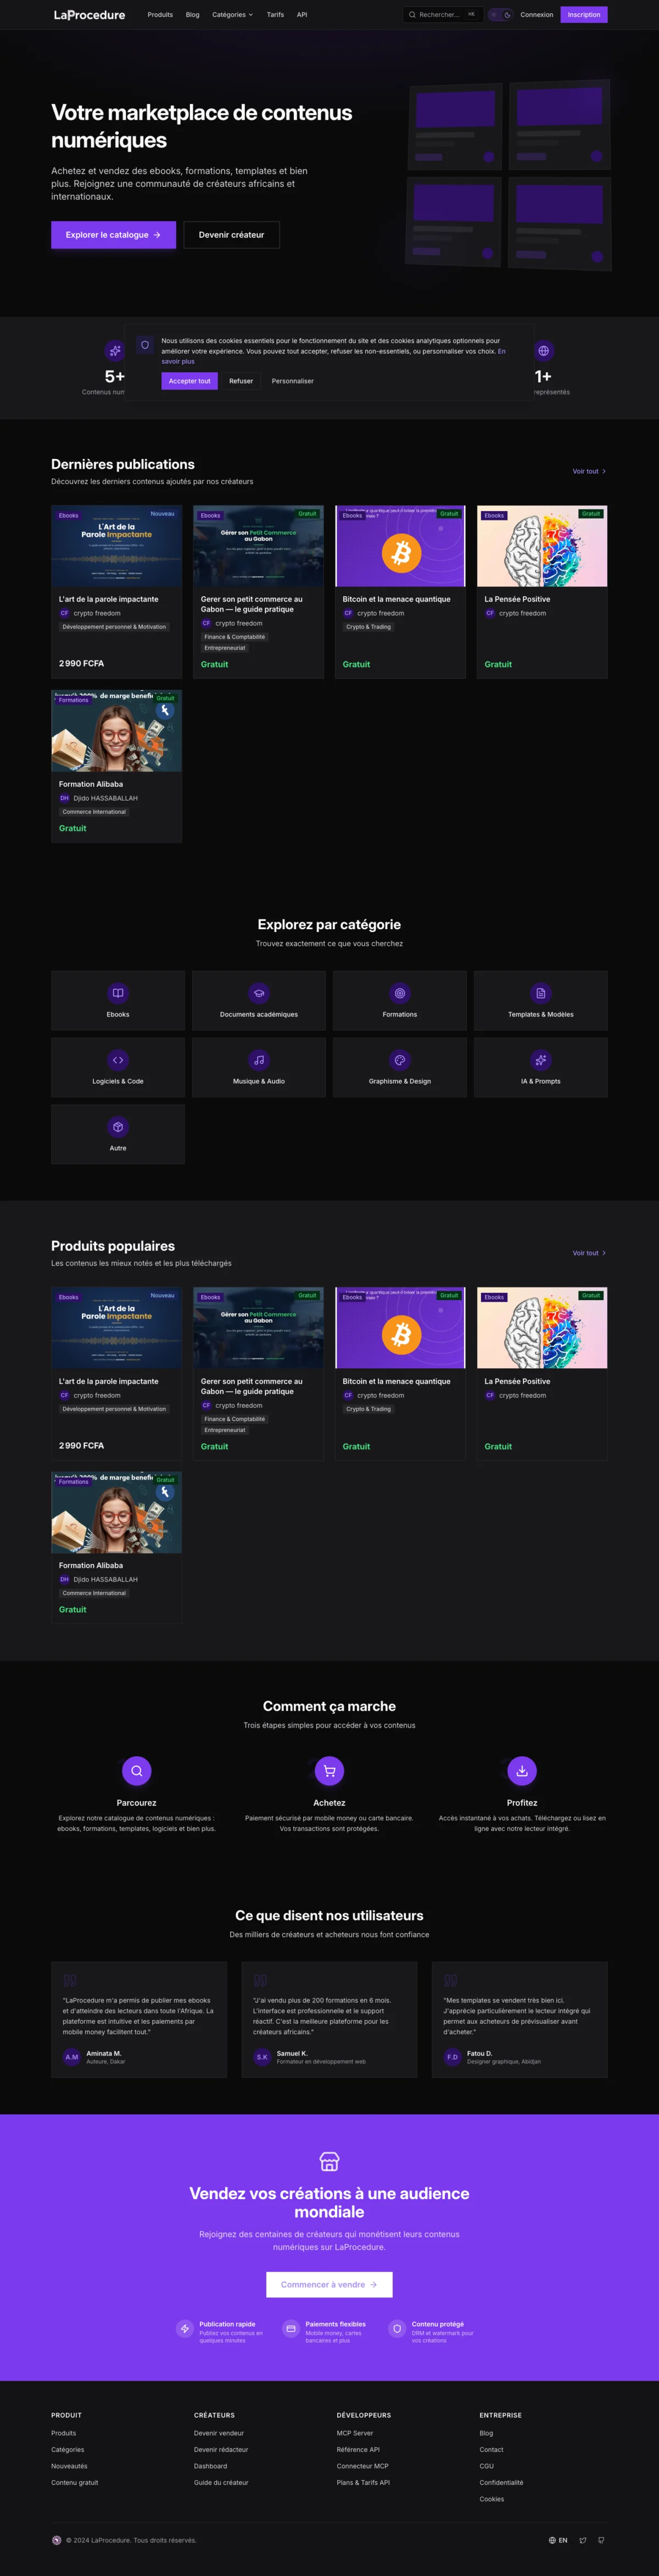Open Formation Alibaba thumbnail in Dernières publications
Image resolution: width=659 pixels, height=2576 pixels.
pyautogui.click(x=117, y=731)
